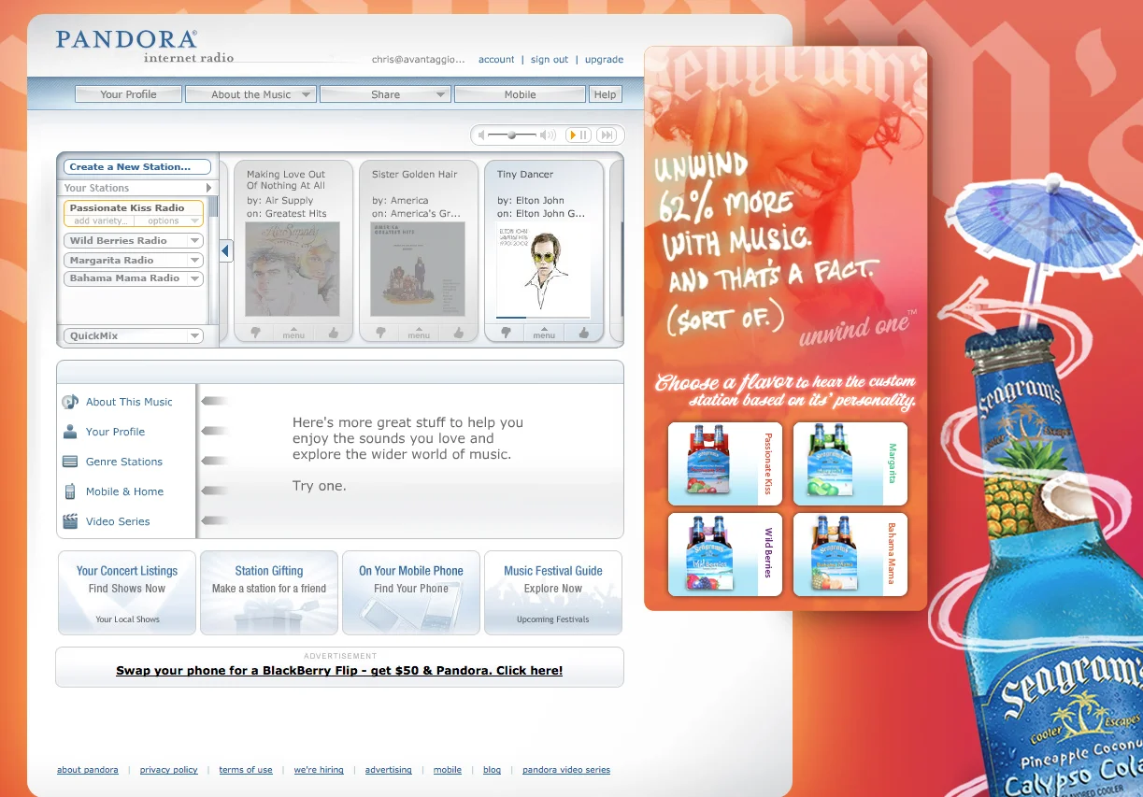Thumbs down Sister Golden Hair

click(380, 333)
